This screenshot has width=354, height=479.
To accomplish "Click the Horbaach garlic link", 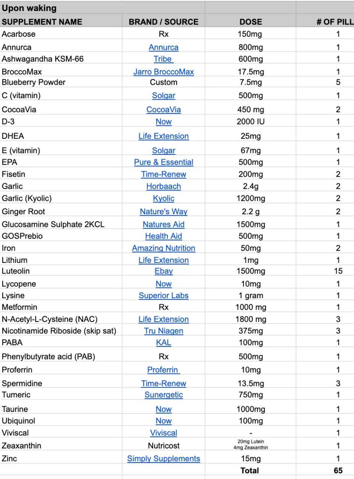I will coord(163,186).
